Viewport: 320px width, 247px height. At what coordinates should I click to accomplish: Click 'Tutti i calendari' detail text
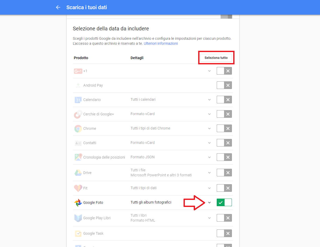point(143,99)
